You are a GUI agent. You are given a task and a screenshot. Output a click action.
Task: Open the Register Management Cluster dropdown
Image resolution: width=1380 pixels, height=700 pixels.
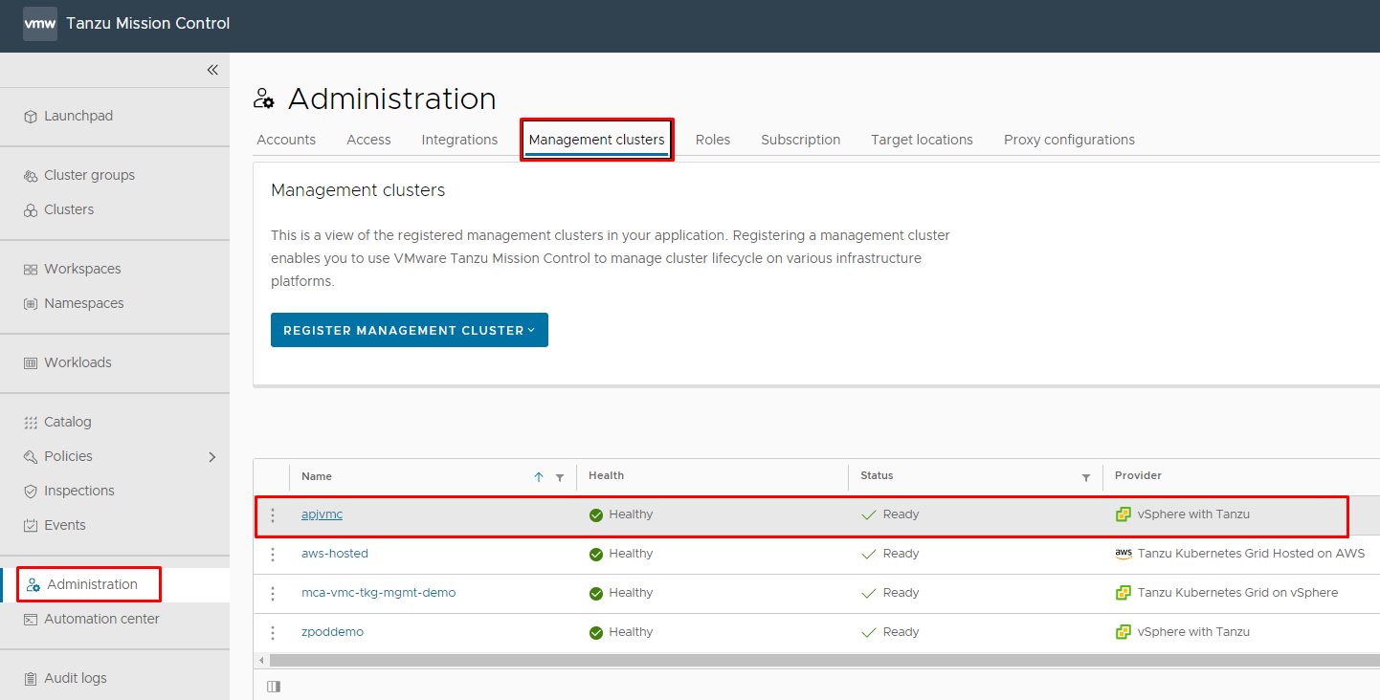(x=410, y=330)
